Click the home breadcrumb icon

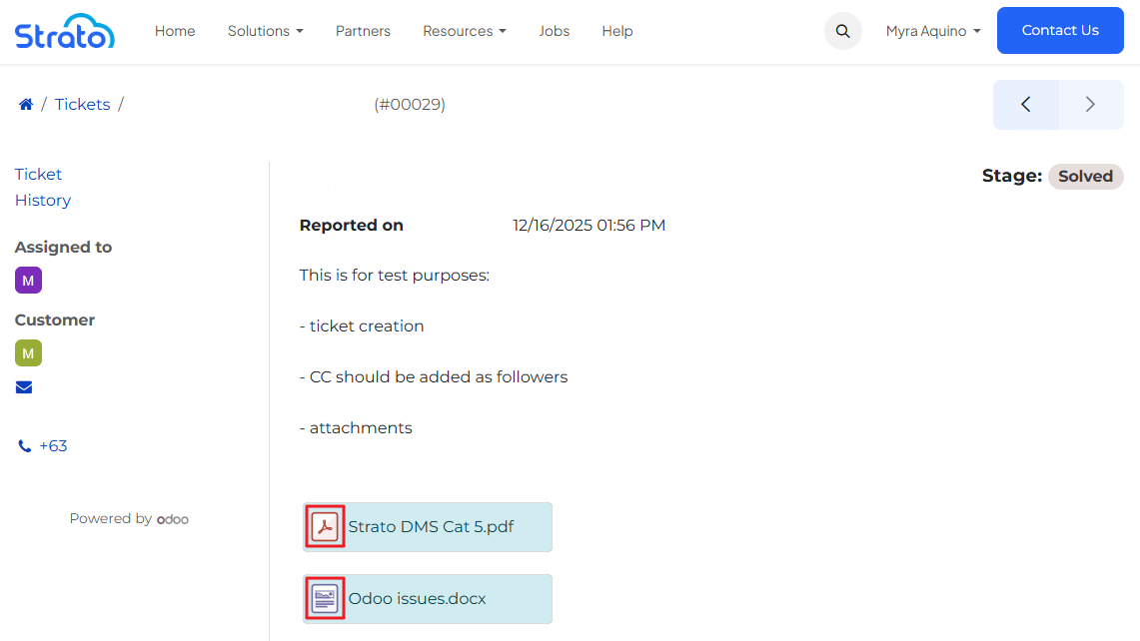[26, 105]
